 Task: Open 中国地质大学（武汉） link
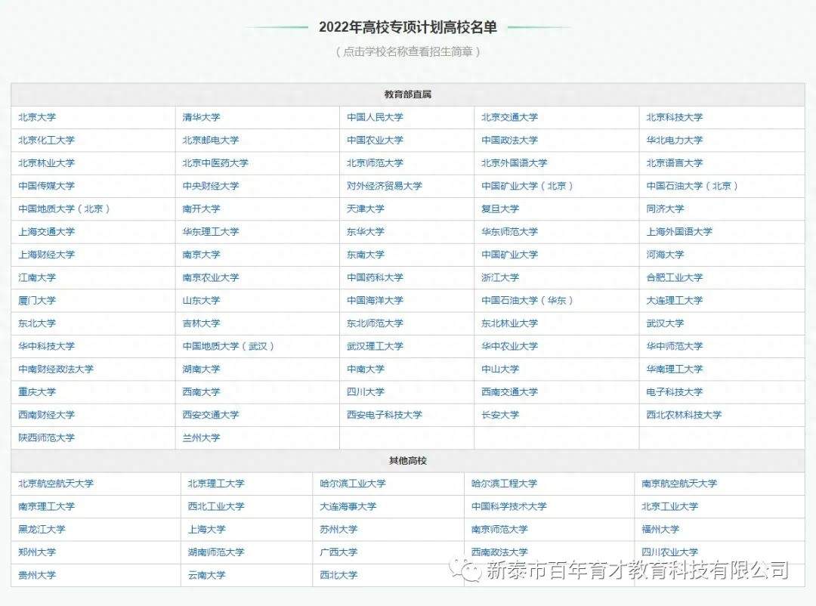[x=229, y=346]
